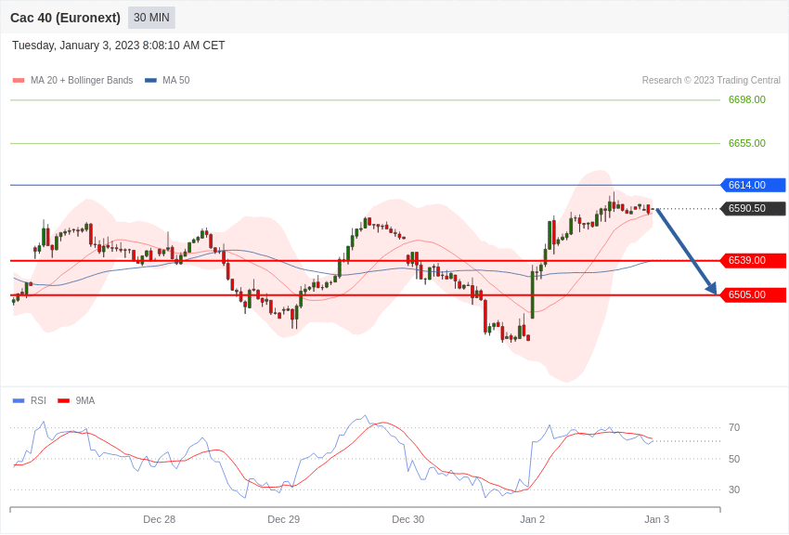Select the 6539.00 red support price tag
Viewport: 789px width, 535px height.
[x=754, y=260]
